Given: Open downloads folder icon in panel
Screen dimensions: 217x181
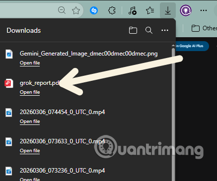Looking at the screenshot, I should pos(133,30).
